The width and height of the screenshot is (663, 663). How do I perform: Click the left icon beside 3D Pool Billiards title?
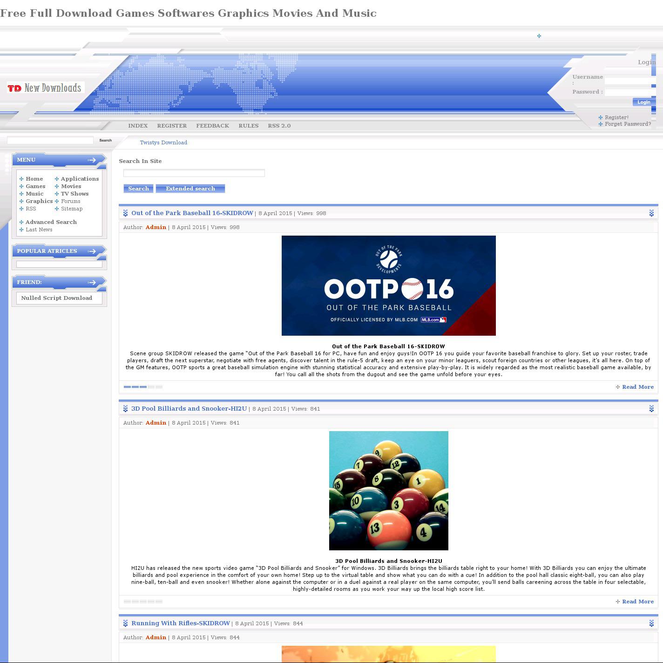coord(125,409)
